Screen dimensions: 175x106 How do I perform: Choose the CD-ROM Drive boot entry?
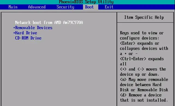[28, 38]
